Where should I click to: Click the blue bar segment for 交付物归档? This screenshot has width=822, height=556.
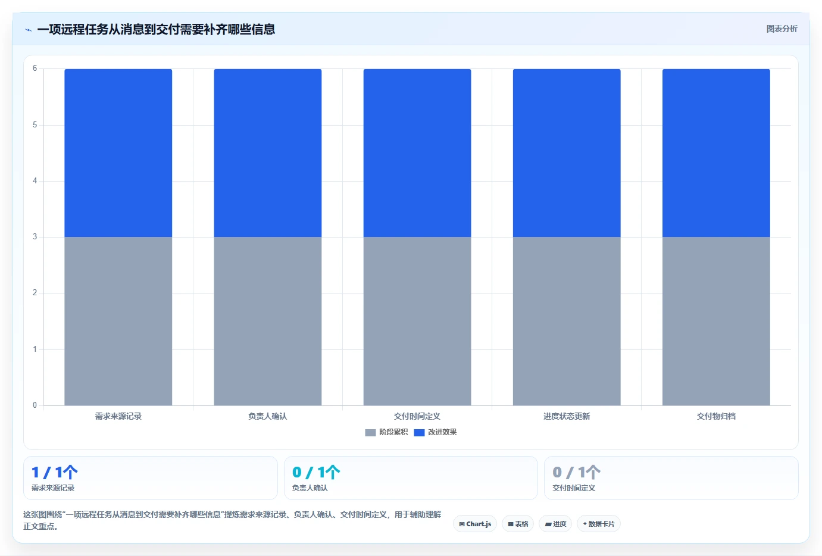point(716,153)
